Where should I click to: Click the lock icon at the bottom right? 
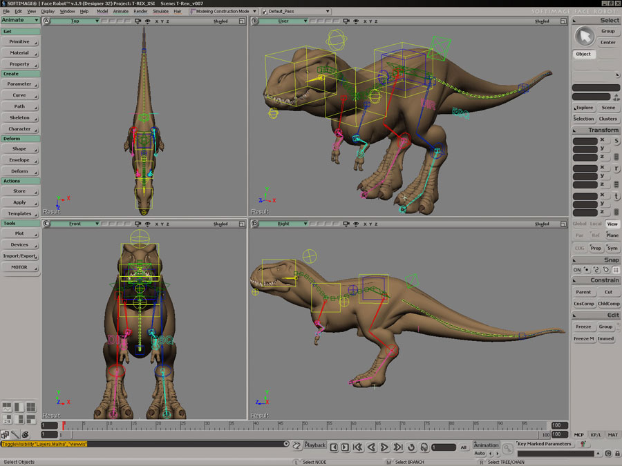[x=618, y=454]
